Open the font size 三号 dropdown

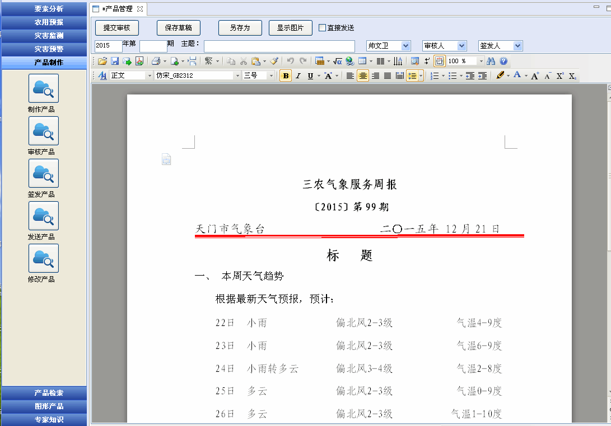(272, 75)
